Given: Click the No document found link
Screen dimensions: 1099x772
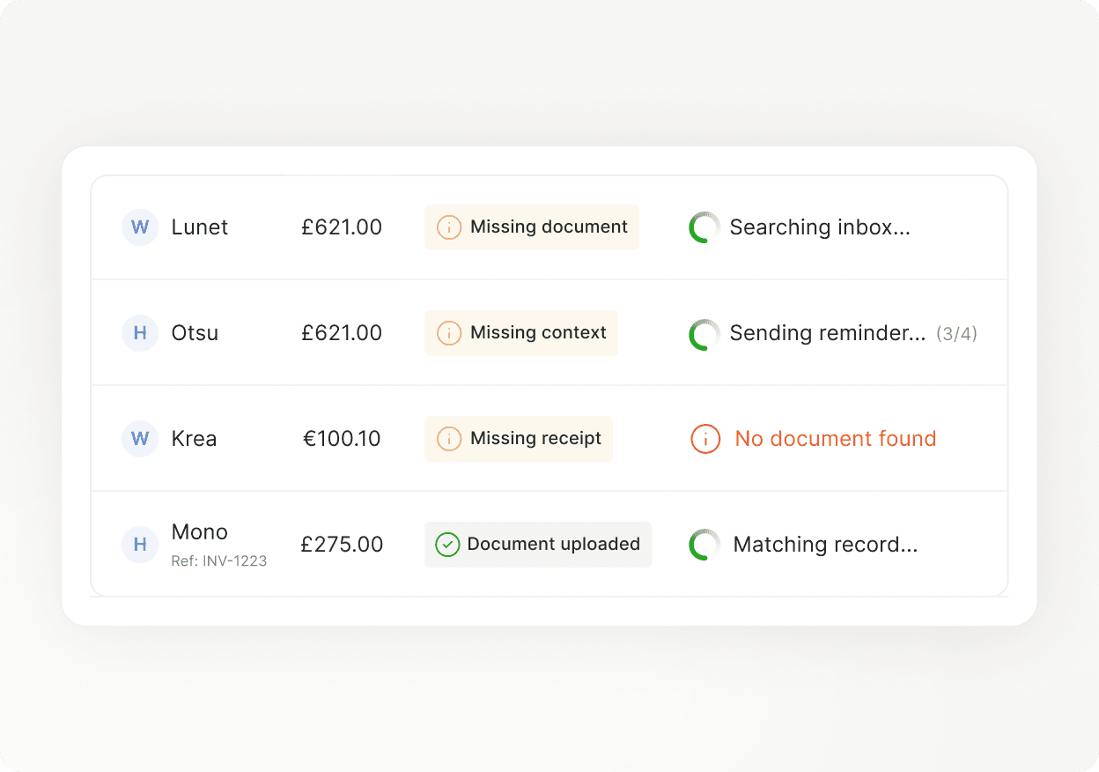Looking at the screenshot, I should pyautogui.click(x=834, y=439).
